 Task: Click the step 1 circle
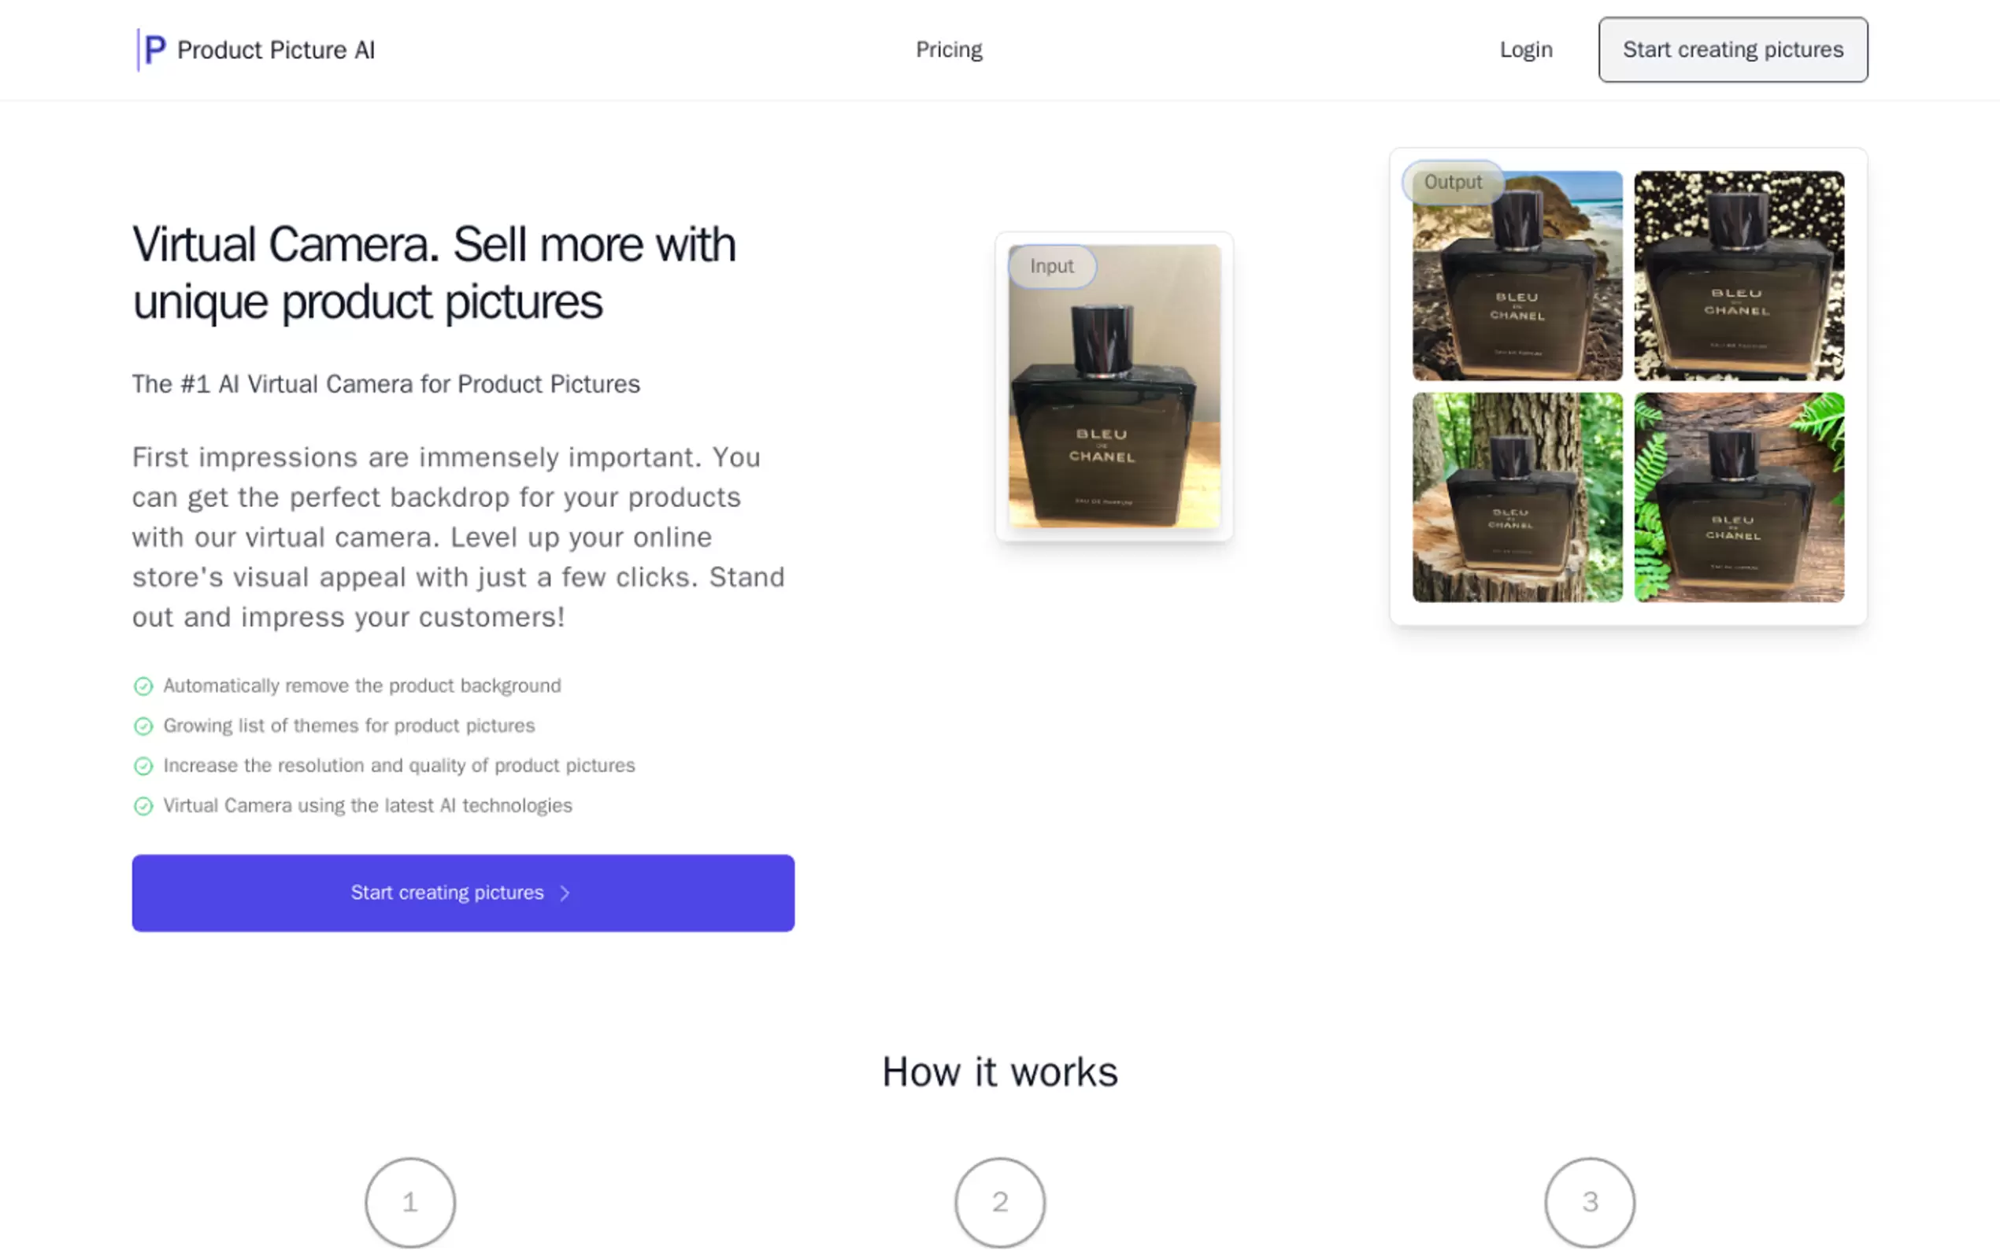[410, 1202]
